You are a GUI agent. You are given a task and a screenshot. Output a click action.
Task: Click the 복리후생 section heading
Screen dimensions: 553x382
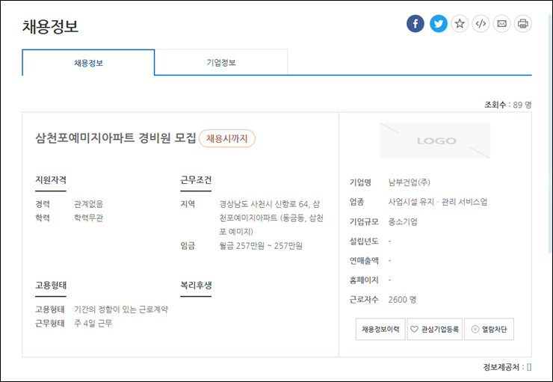pos(196,285)
